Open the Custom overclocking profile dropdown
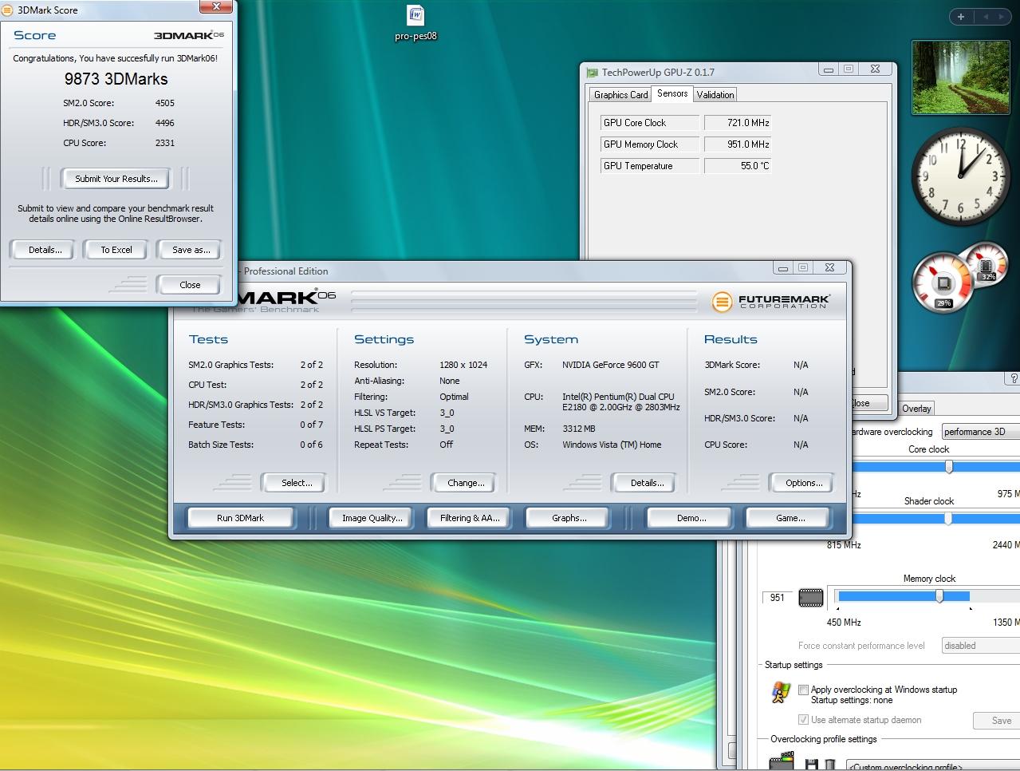Viewport: 1020px width, 771px height. [x=933, y=765]
